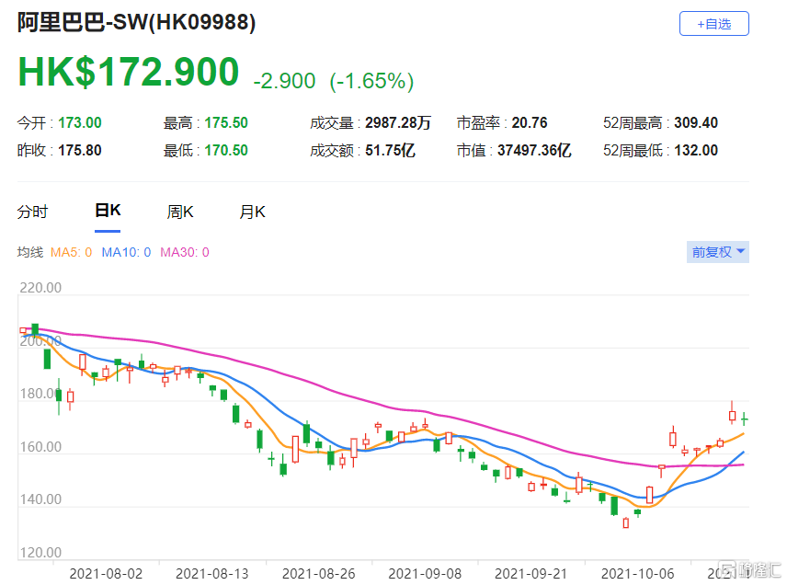This screenshot has width=787, height=585.
Task: Click the 今开 value 173.00
Action: click(x=80, y=122)
